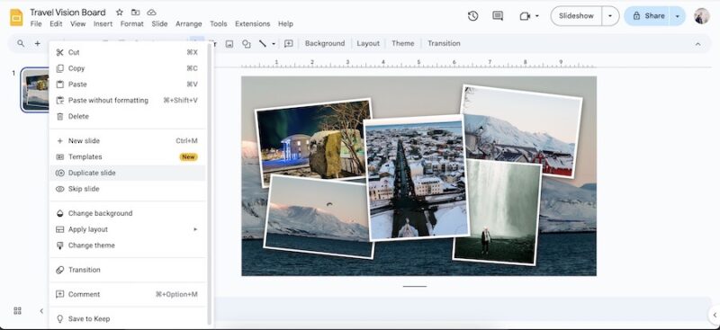Select slide 1 thumbnail in filmstrip
This screenshot has height=330, width=720.
pos(35,90)
